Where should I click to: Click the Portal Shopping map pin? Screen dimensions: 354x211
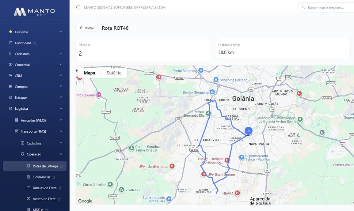[x=201, y=70]
